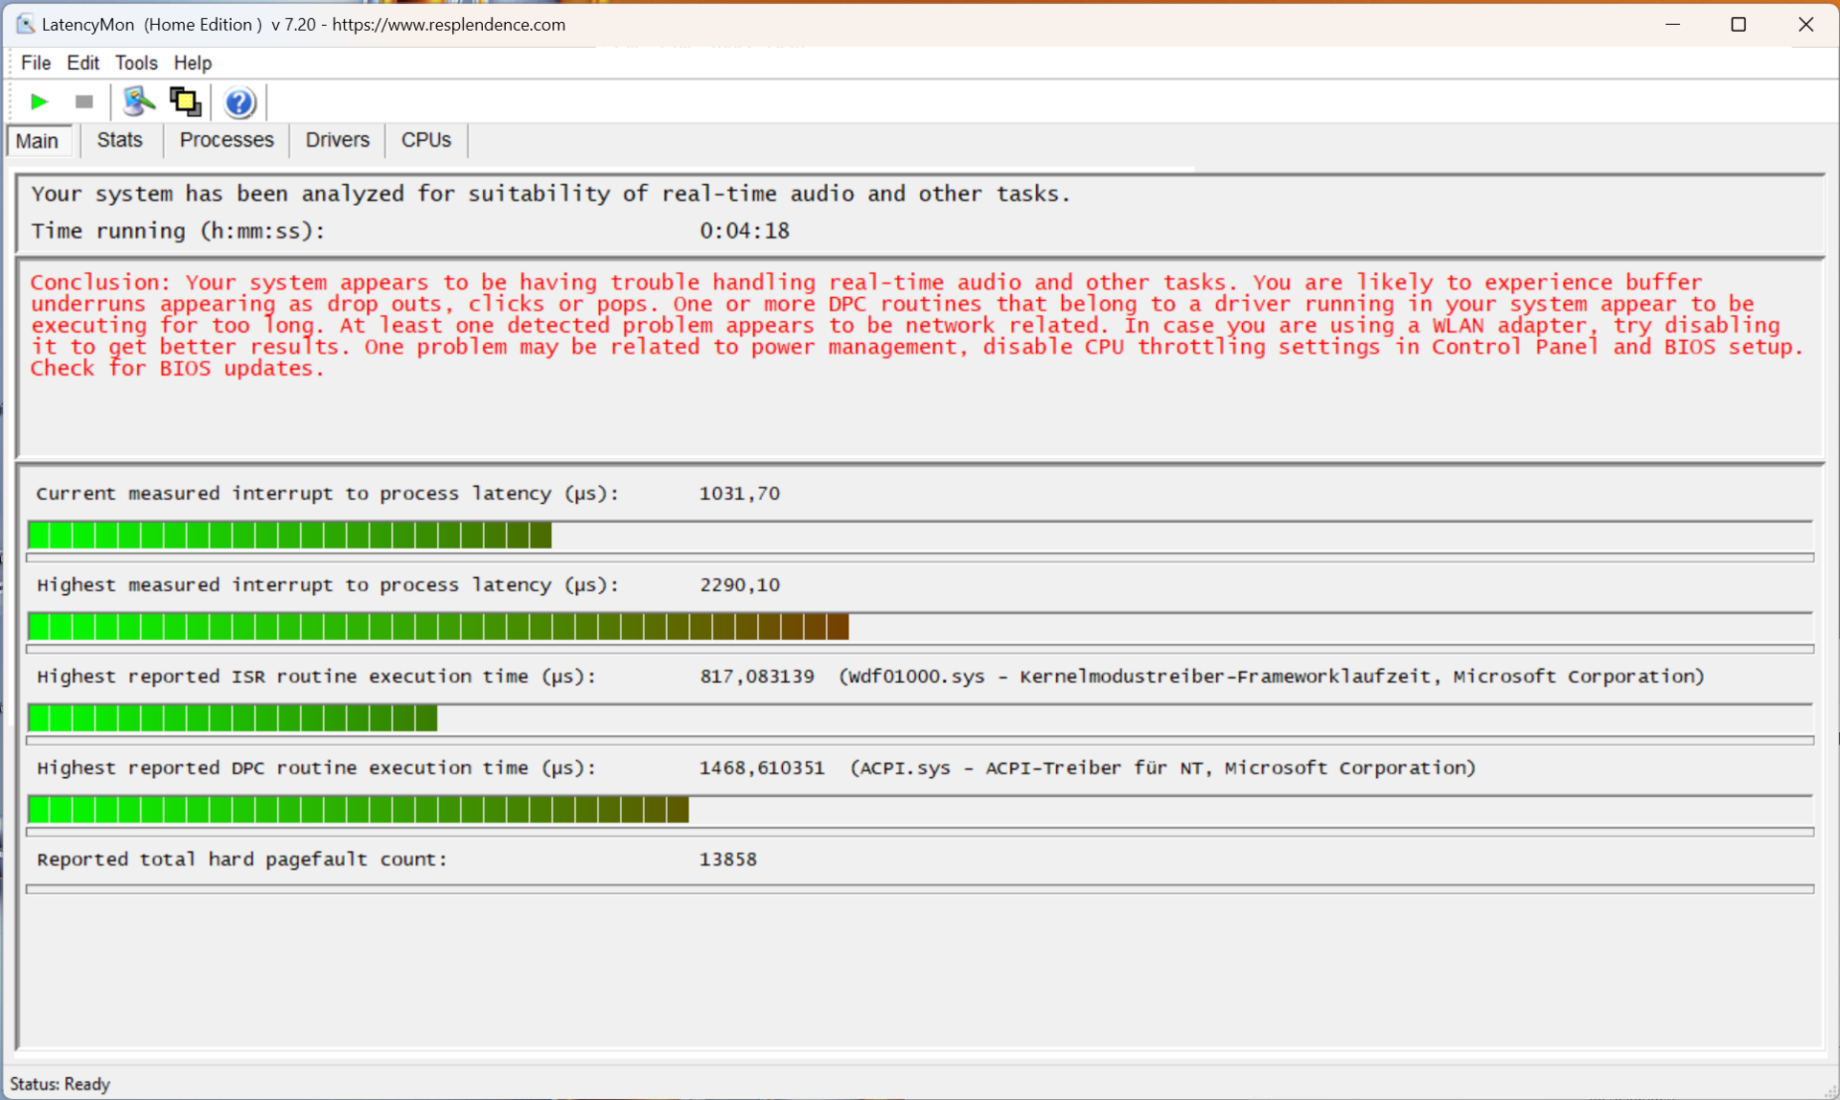Open the Help menu
Image resolution: width=1840 pixels, height=1100 pixels.
pyautogui.click(x=193, y=63)
